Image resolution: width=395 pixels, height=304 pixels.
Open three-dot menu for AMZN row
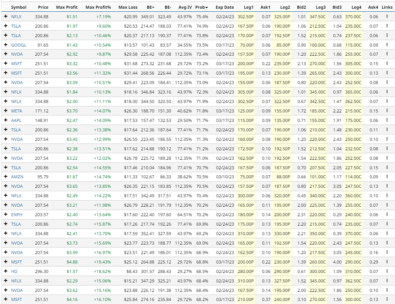[387, 177]
